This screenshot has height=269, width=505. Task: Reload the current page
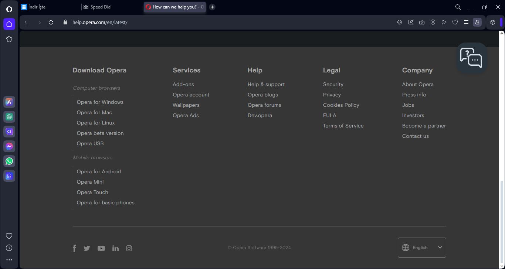coord(51,22)
